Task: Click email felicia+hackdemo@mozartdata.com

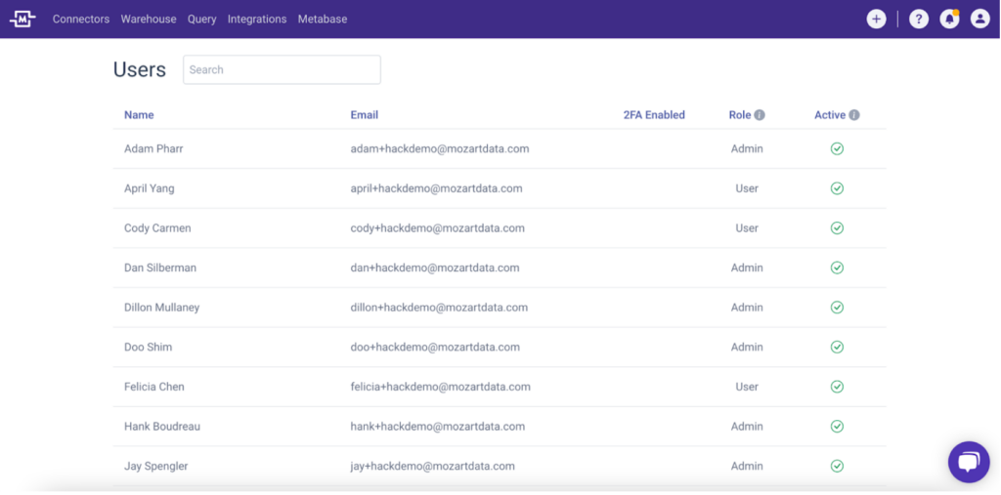Action: (x=441, y=387)
